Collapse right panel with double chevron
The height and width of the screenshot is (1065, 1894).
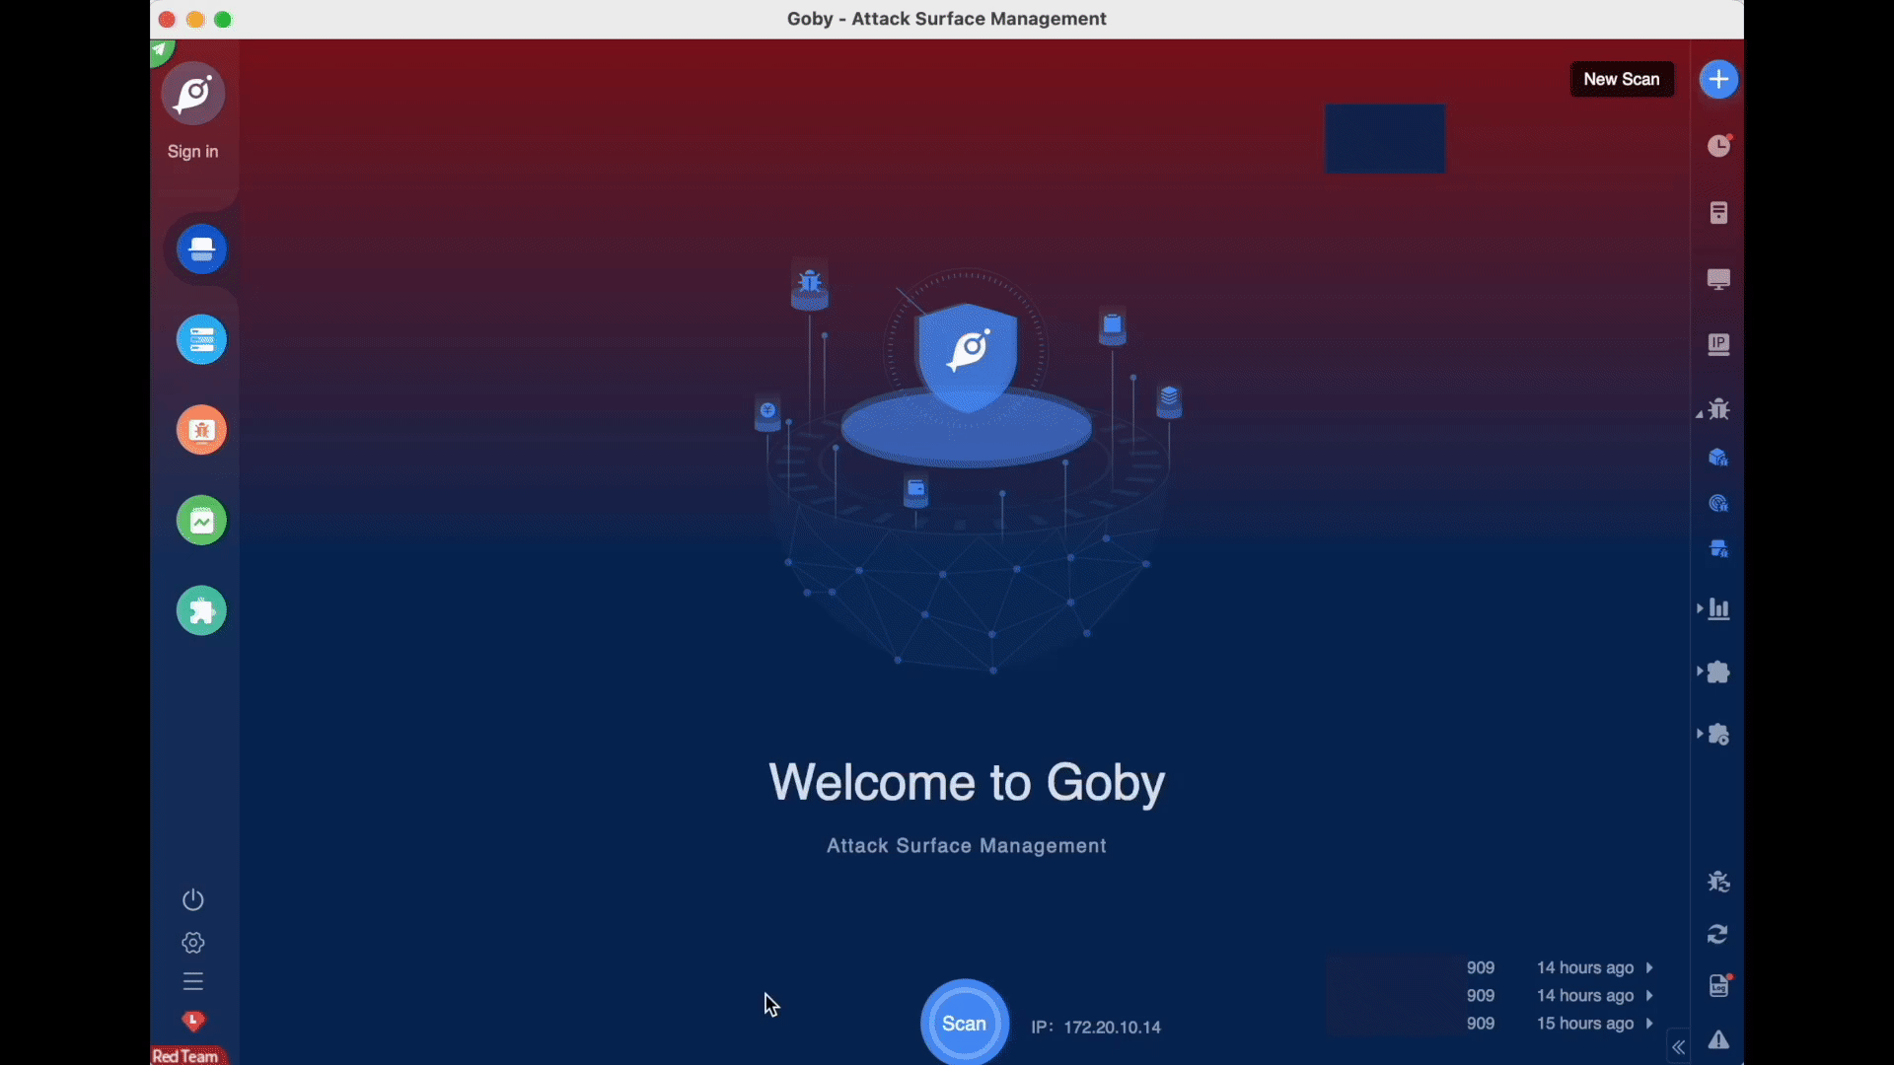click(x=1678, y=1047)
